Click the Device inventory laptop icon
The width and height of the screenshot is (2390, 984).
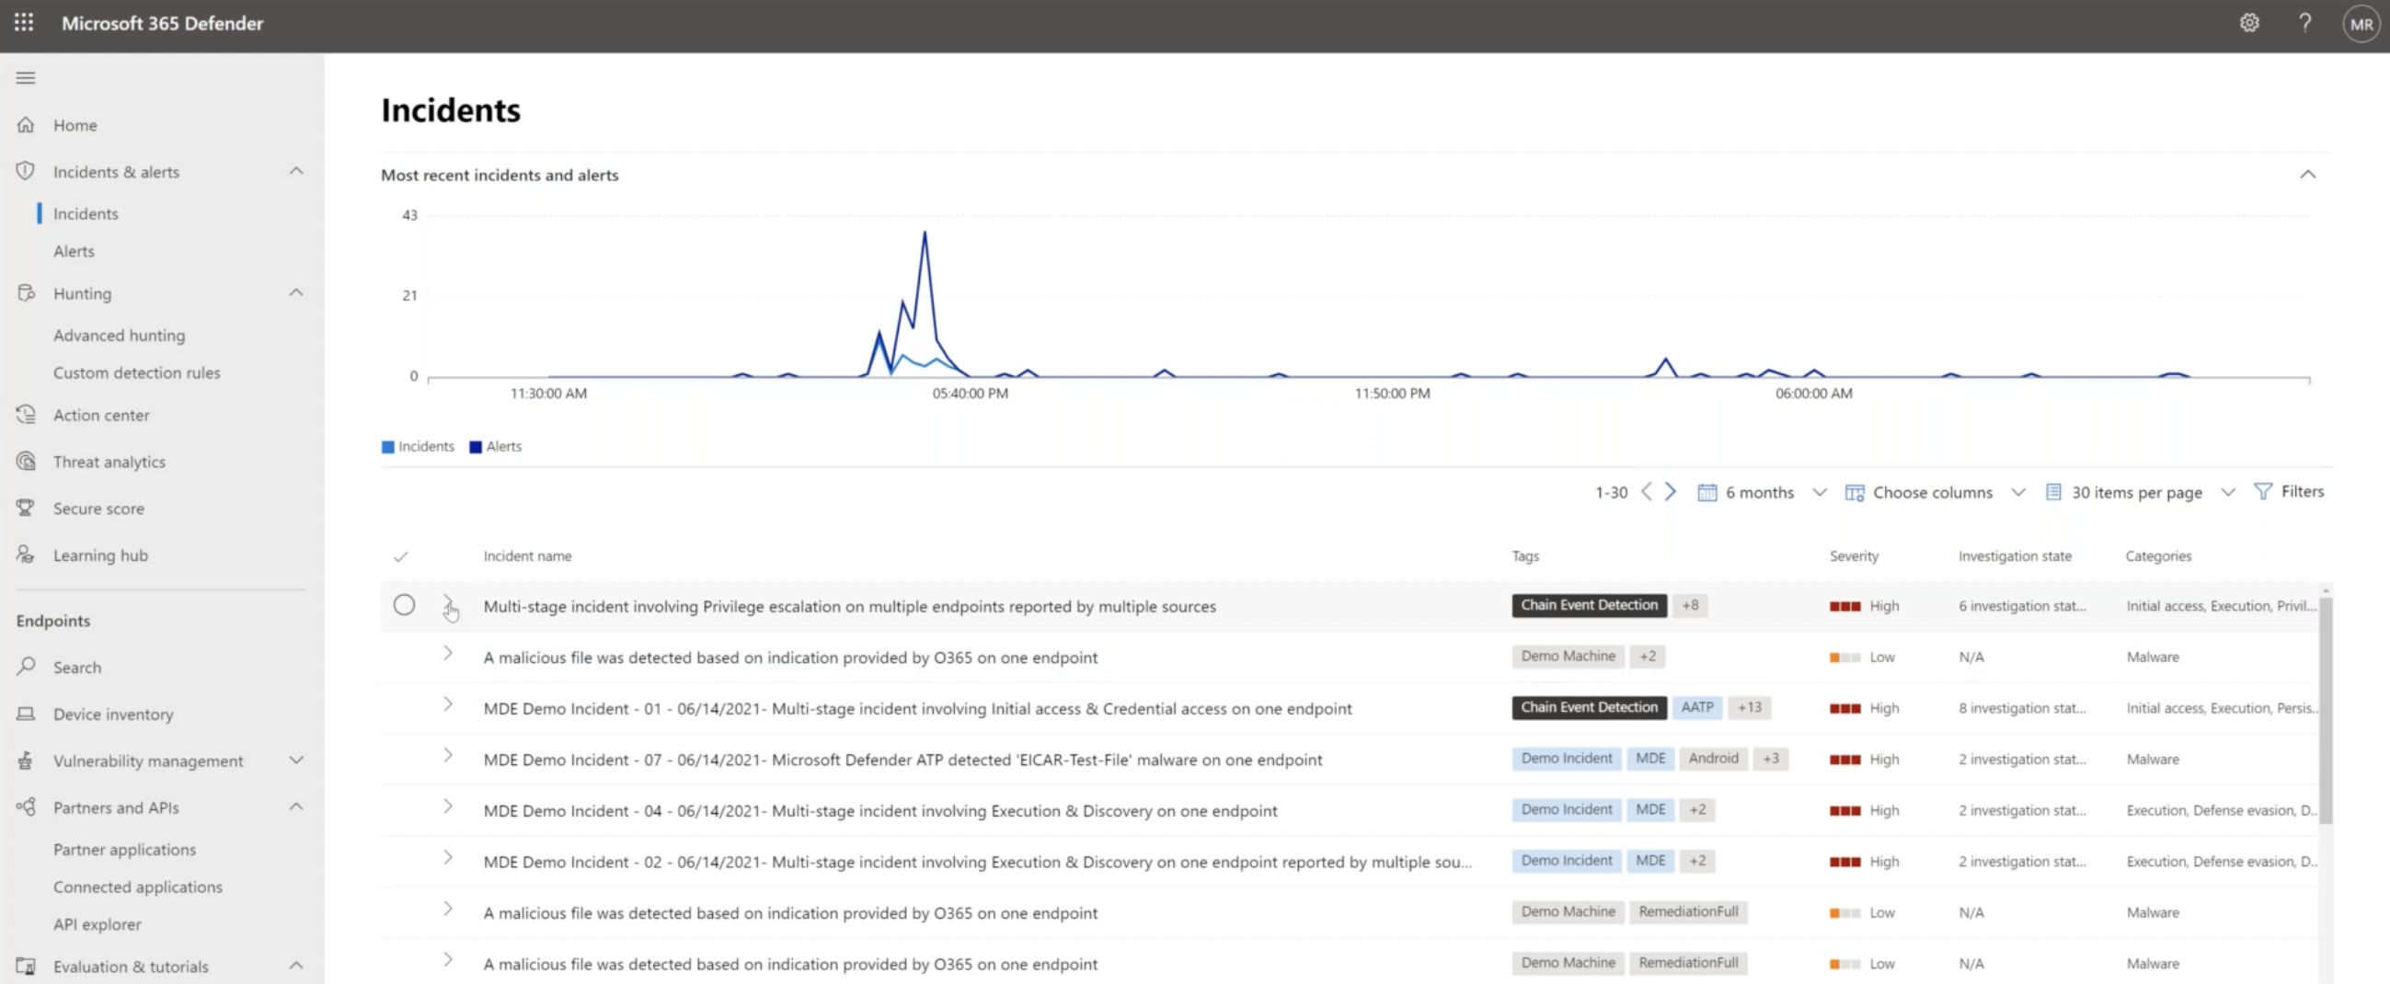[26, 714]
